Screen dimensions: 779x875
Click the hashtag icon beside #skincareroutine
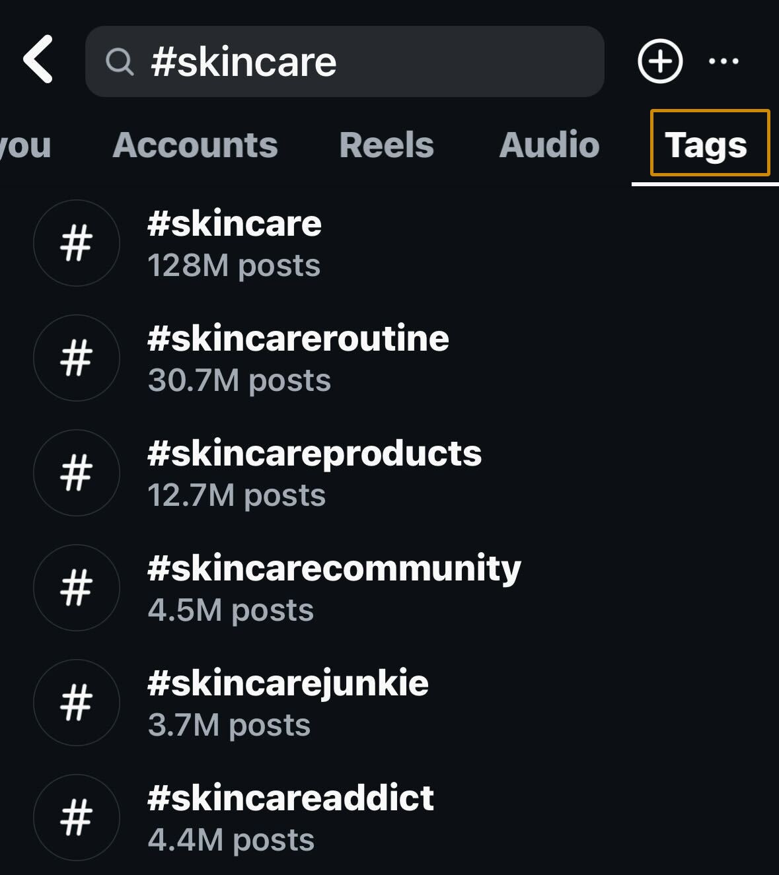pyautogui.click(x=77, y=358)
